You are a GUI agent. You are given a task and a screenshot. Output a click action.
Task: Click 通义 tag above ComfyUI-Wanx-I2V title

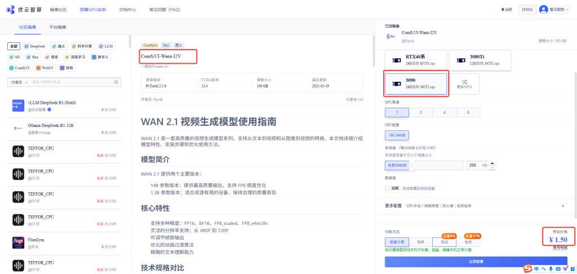point(178,45)
